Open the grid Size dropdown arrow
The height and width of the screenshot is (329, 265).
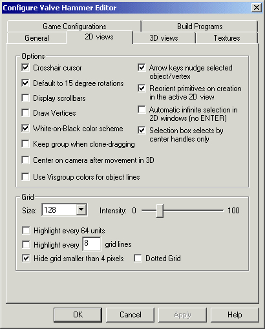[x=81, y=209]
